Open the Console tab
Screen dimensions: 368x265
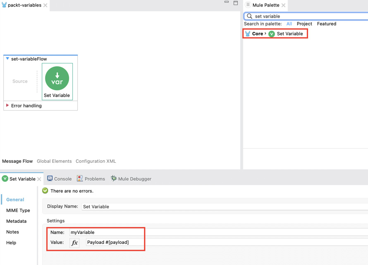pyautogui.click(x=59, y=178)
